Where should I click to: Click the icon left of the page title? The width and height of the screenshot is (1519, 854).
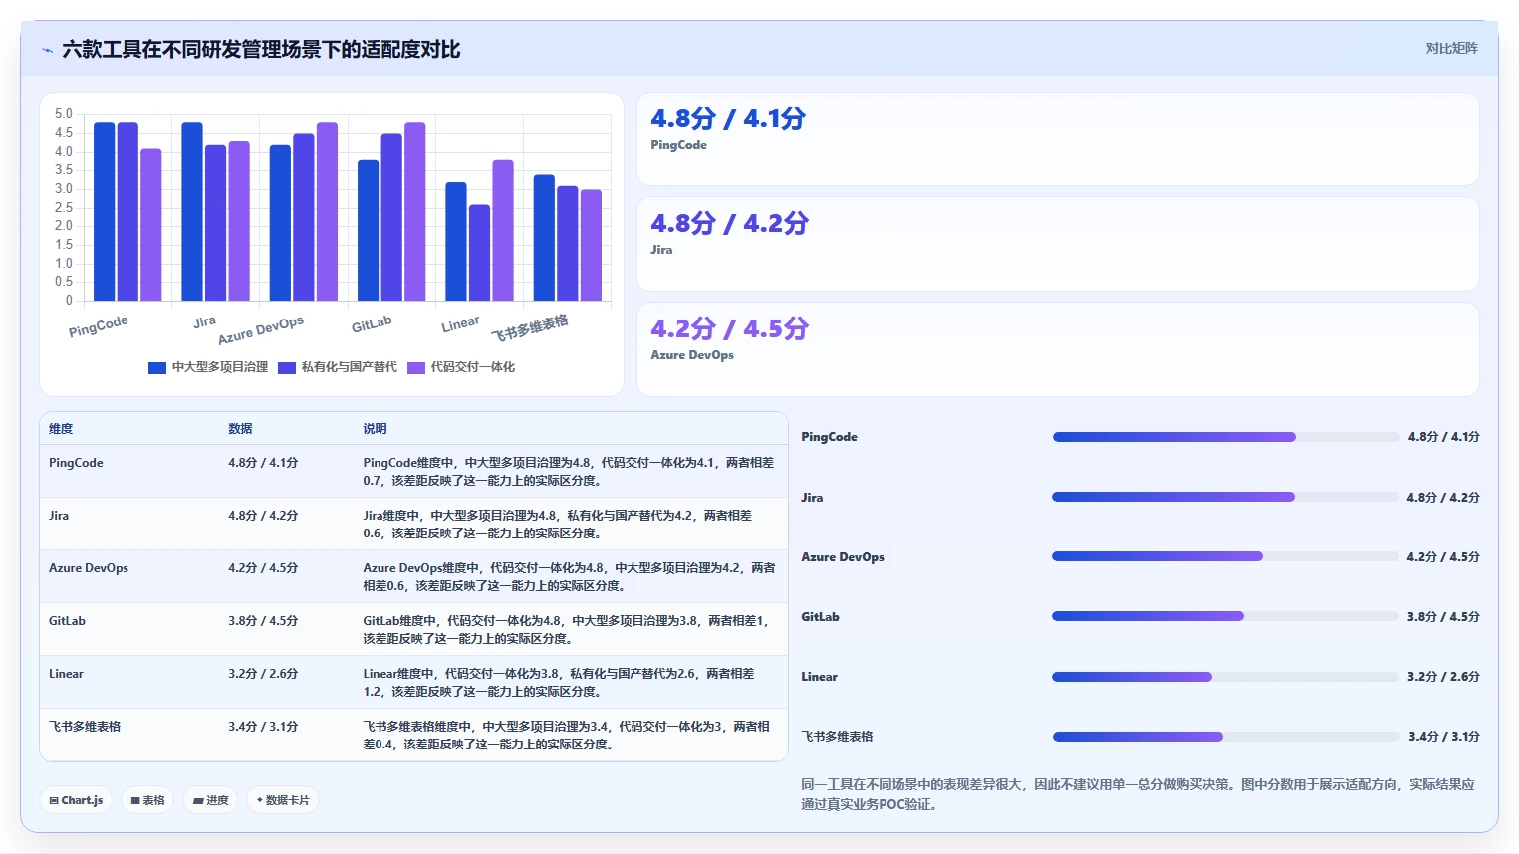point(47,50)
